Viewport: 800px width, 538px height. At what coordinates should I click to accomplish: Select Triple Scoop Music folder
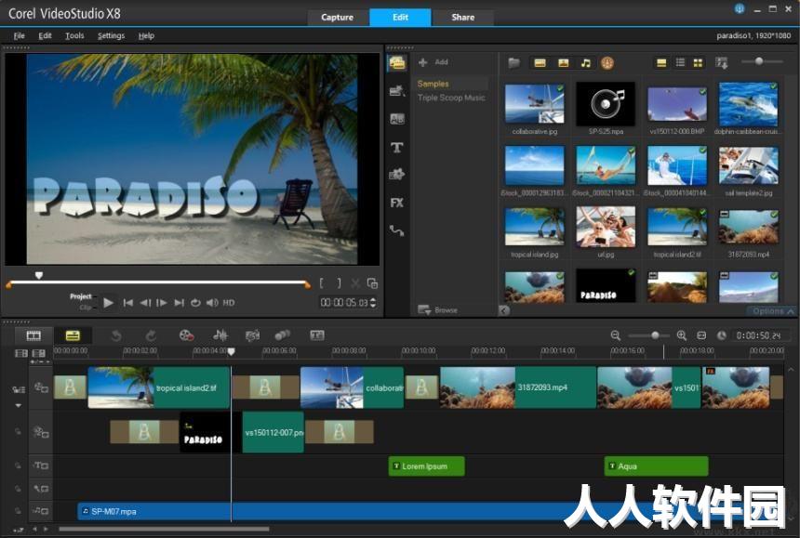tap(451, 98)
